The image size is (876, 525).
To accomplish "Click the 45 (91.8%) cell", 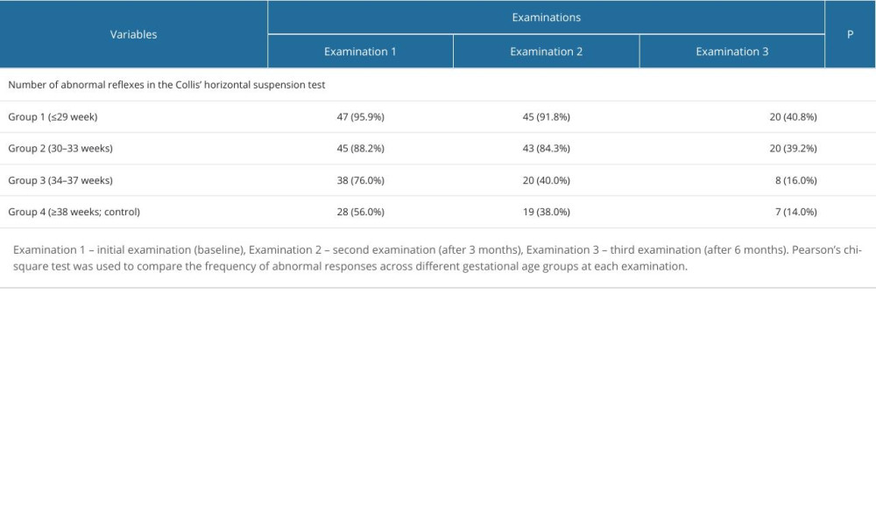I will click(x=546, y=116).
